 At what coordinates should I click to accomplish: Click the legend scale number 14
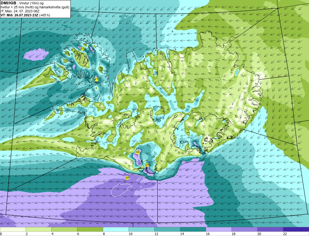point(182,234)
